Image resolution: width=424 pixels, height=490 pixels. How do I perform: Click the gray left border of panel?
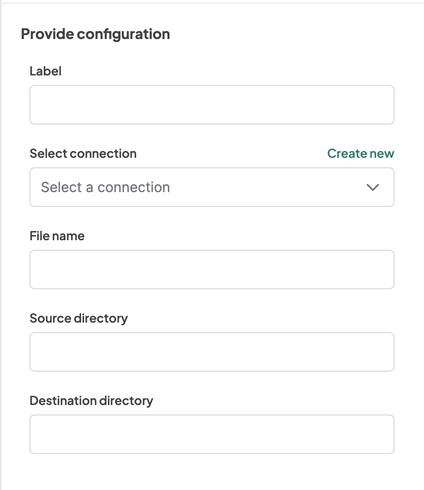1,260
